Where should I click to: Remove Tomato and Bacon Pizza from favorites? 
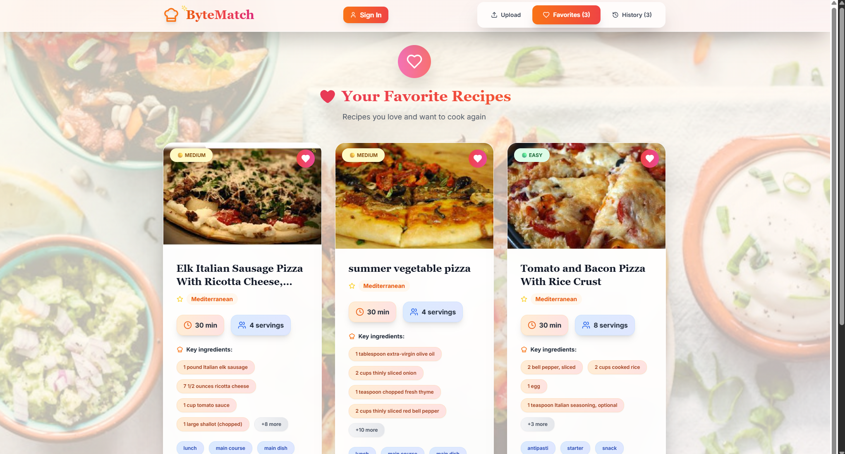650,158
